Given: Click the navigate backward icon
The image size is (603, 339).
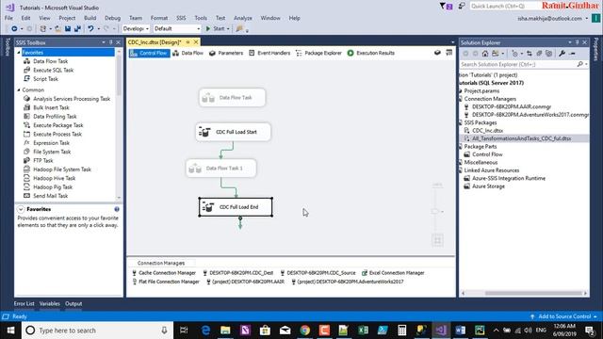Looking at the screenshot, I should 14,29.
